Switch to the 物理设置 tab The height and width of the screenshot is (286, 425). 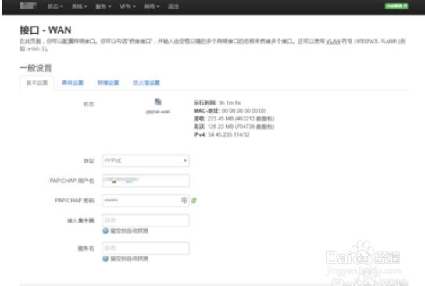[x=108, y=83]
